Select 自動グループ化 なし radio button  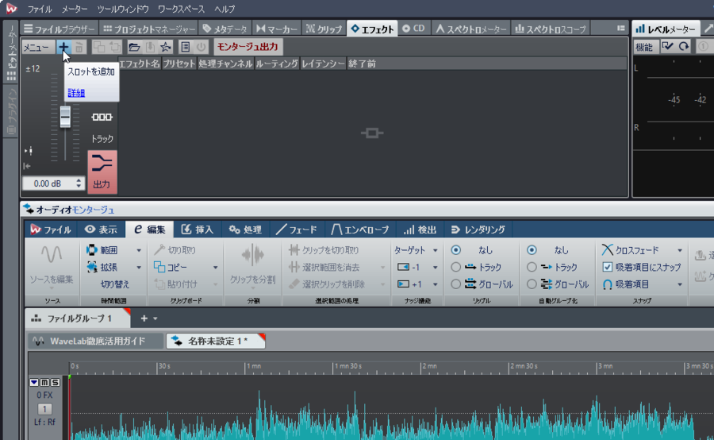click(532, 250)
